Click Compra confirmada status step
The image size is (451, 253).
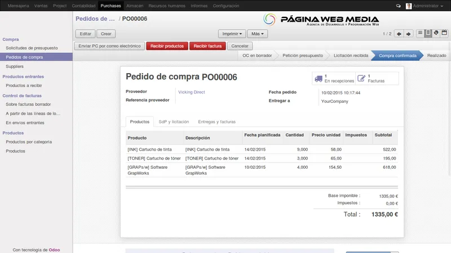click(397, 56)
